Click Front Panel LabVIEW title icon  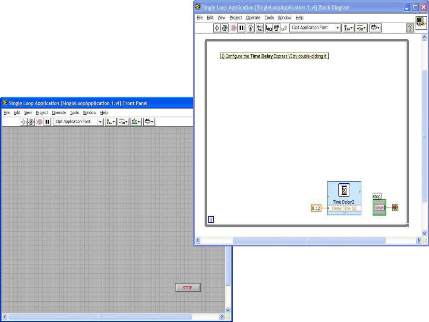(5, 103)
